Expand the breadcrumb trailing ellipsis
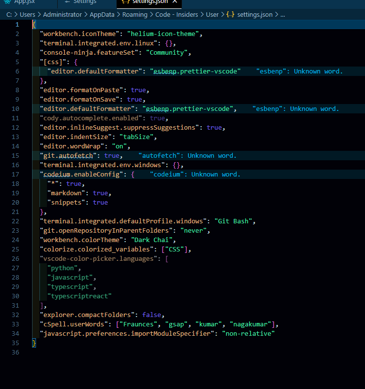Viewport: 365px width, 389px height. click(283, 15)
